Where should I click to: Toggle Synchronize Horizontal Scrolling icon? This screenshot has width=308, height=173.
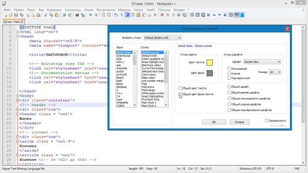pyautogui.click(x=109, y=15)
